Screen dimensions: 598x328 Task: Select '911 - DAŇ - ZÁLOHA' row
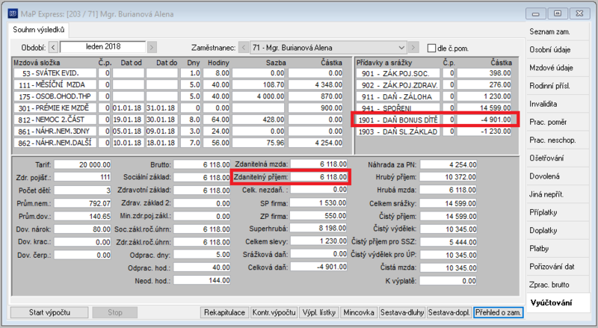(434, 96)
